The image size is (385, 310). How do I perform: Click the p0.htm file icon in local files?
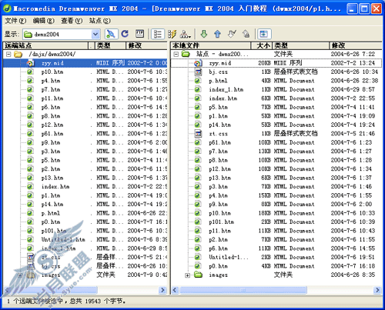198,266
